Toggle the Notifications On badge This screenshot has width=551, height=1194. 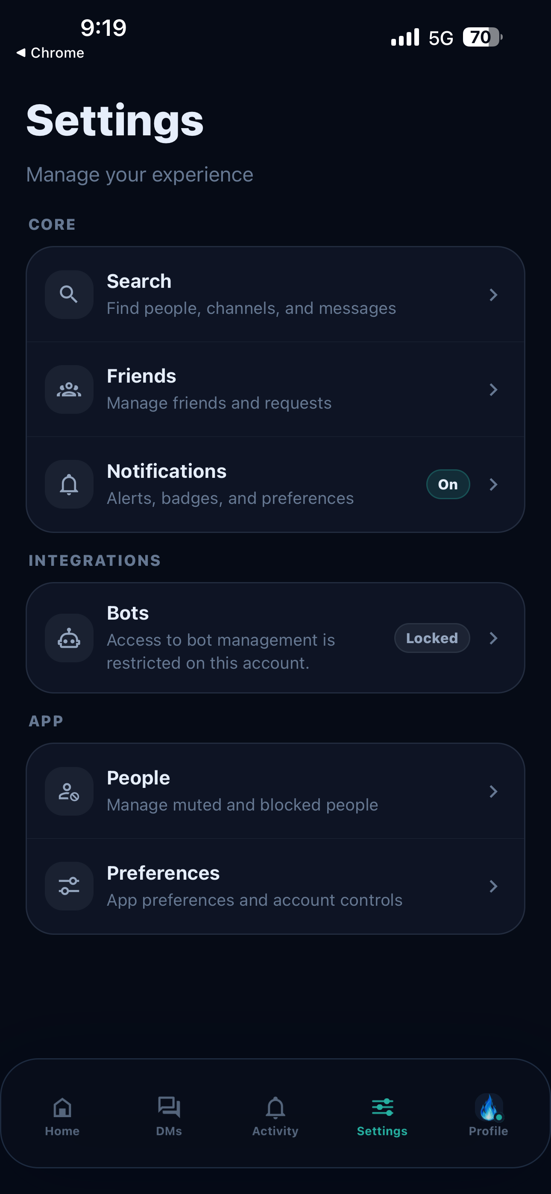pos(448,484)
